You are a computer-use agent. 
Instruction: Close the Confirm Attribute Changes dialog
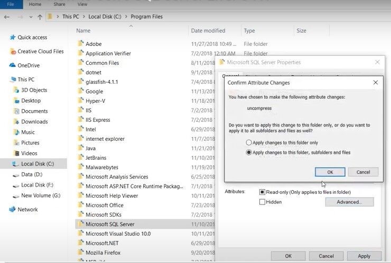coord(376,82)
